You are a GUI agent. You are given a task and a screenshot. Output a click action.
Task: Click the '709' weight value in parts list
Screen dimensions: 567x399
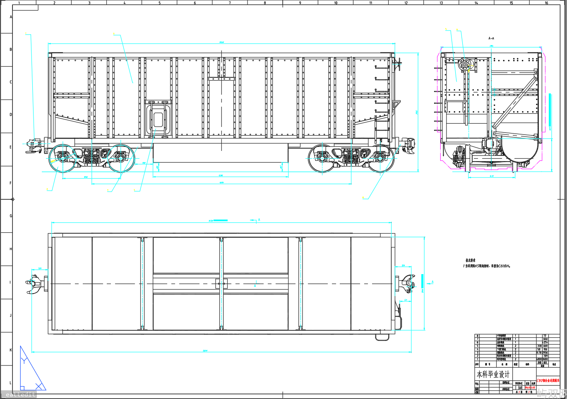[x=545, y=356]
